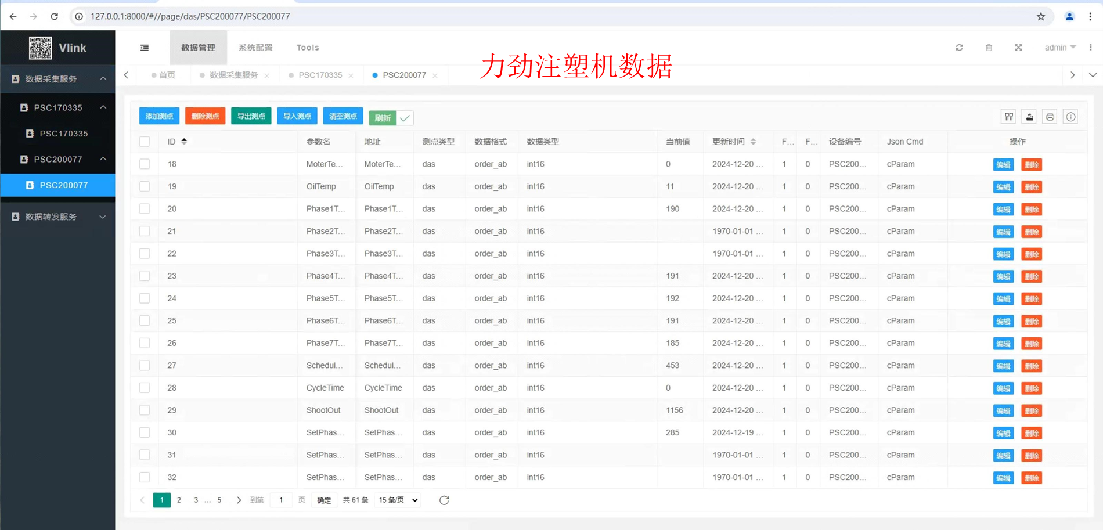Image resolution: width=1103 pixels, height=530 pixels.
Task: Click the 添加测点 button
Action: 159,116
